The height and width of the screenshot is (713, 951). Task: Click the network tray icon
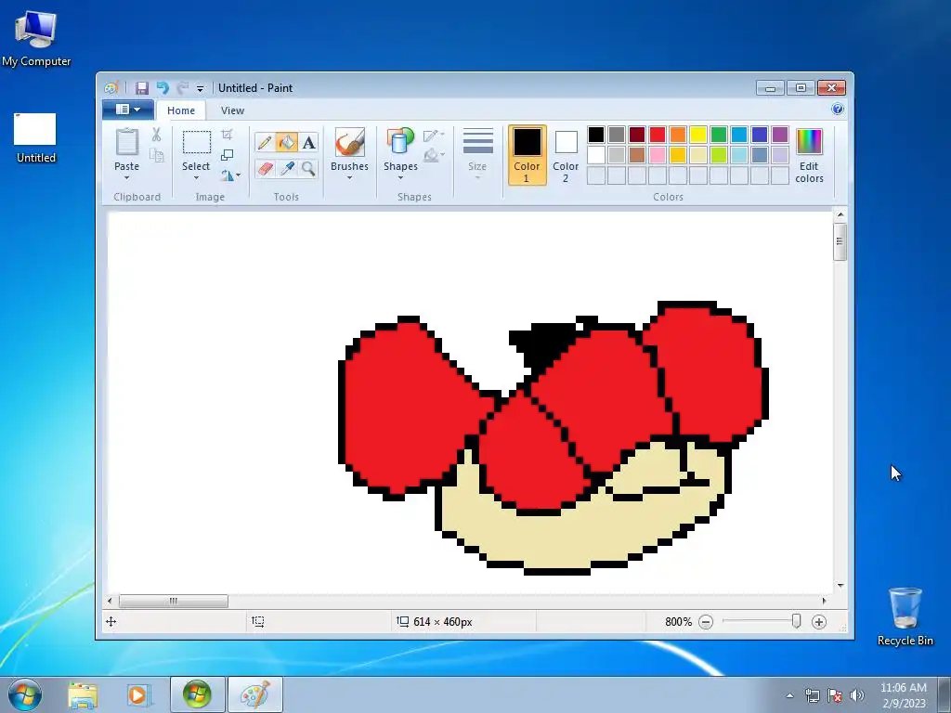coord(812,695)
